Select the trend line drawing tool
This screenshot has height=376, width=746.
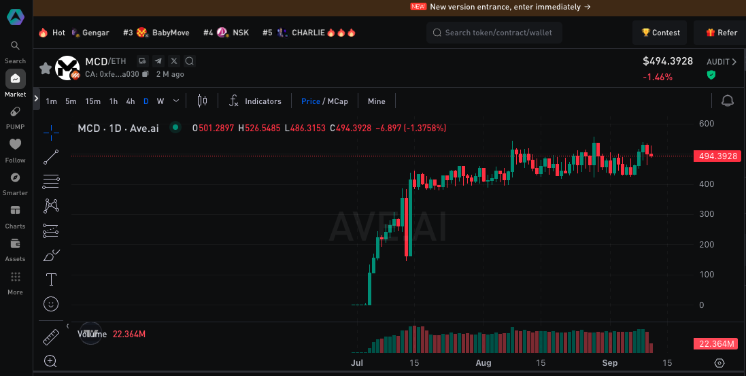coord(51,157)
